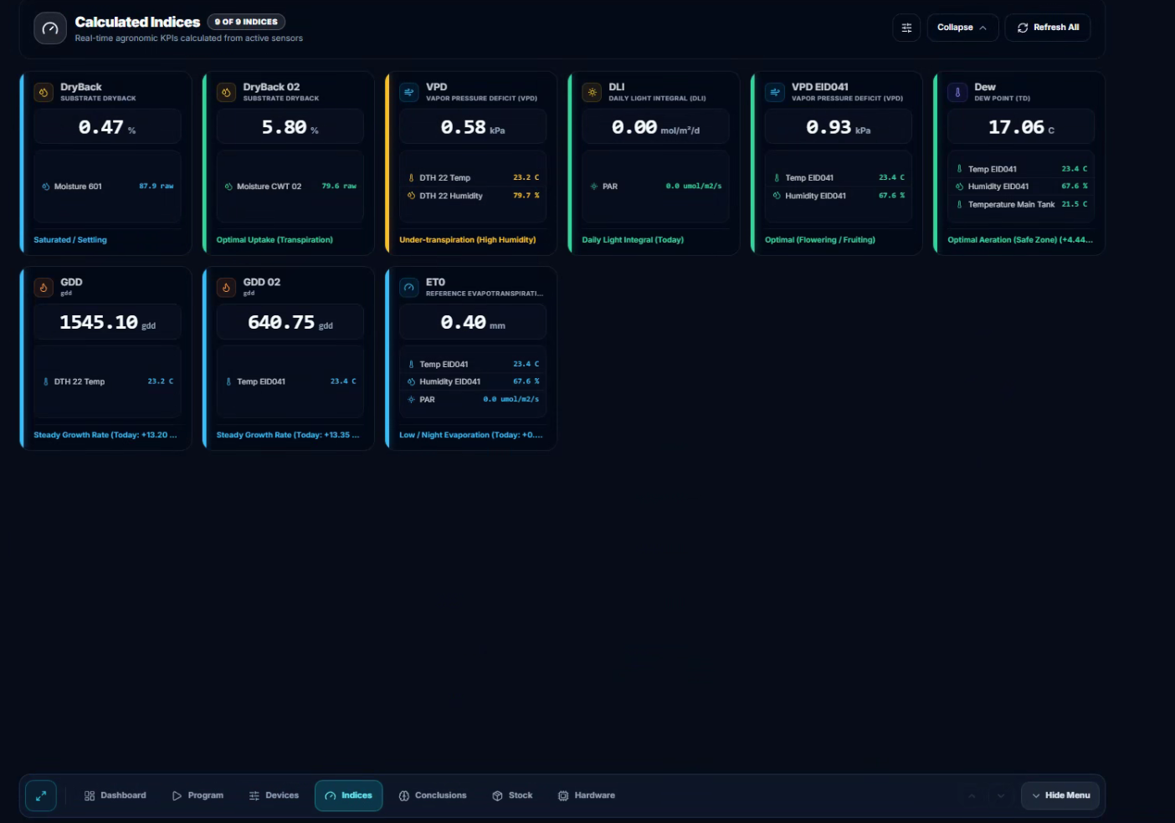Click the Moisture 601 droplet icon
Image resolution: width=1175 pixels, height=823 pixels.
point(46,187)
